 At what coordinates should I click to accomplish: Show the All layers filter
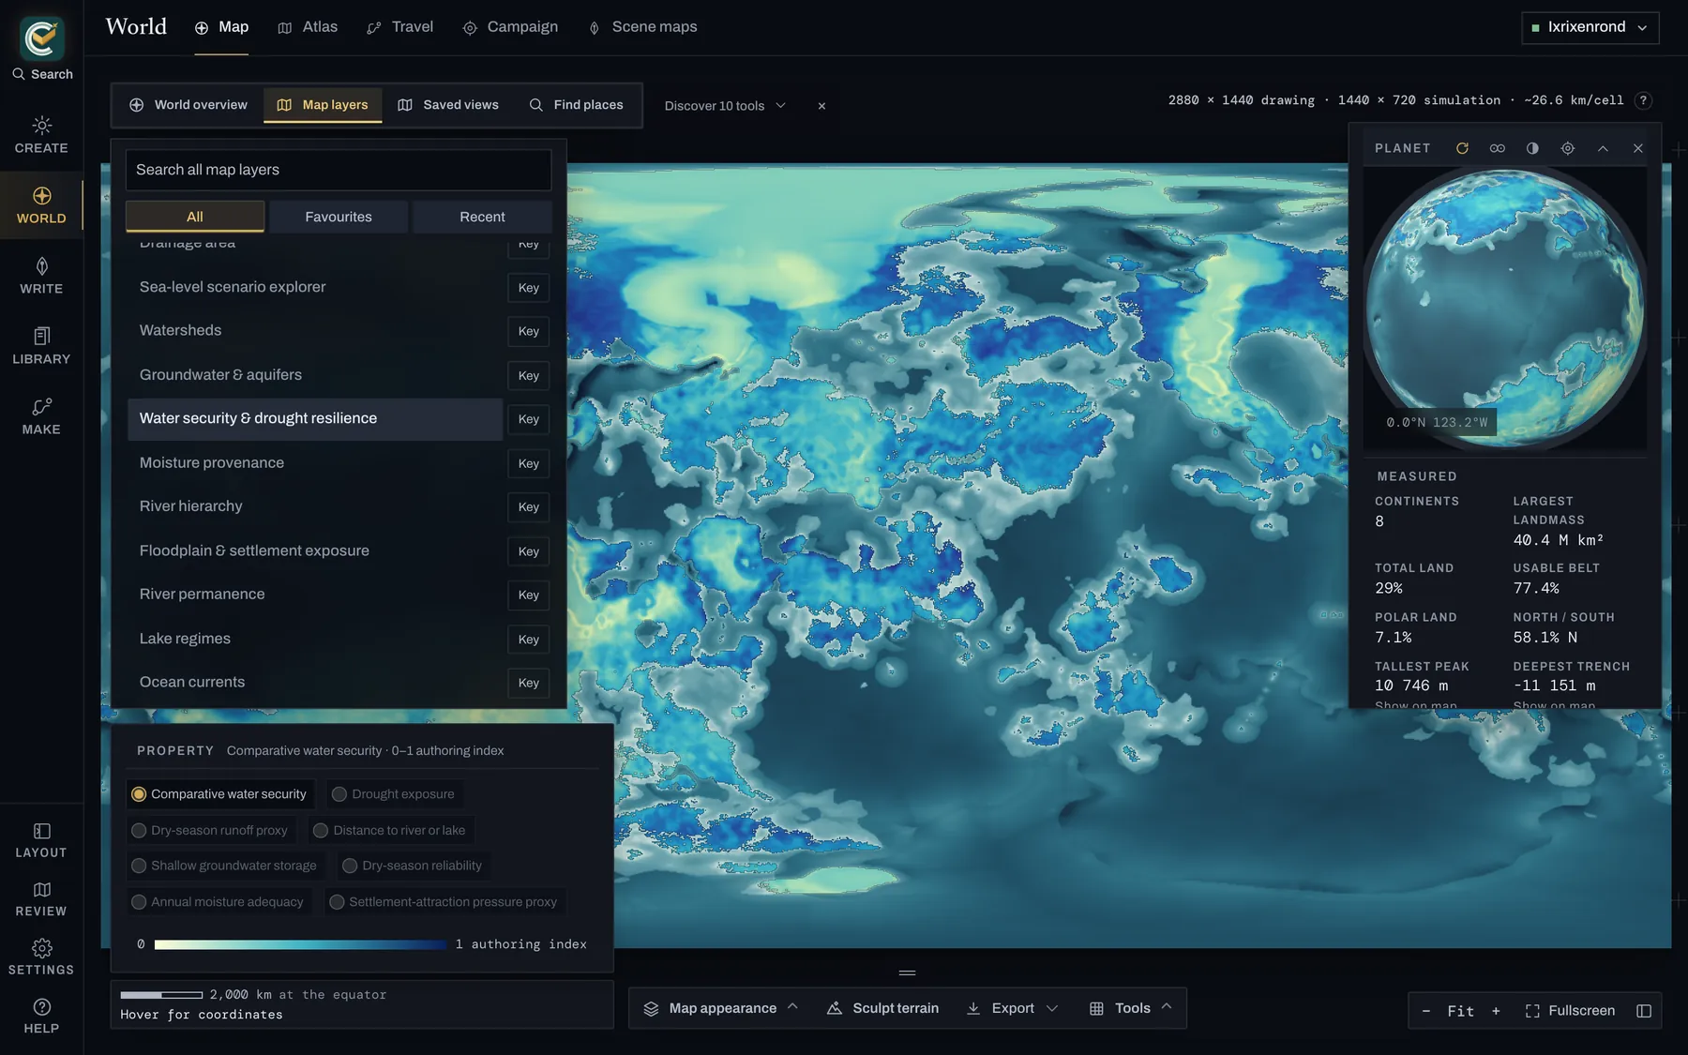point(195,217)
